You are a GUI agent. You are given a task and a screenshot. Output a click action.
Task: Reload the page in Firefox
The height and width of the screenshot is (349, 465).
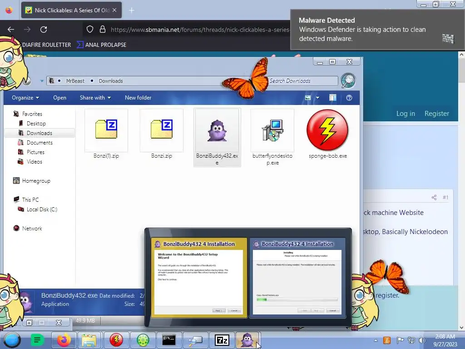[x=44, y=30]
